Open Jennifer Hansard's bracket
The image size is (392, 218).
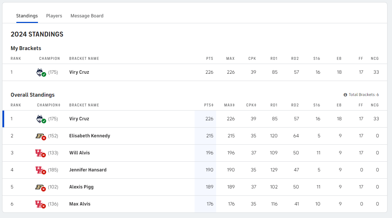pos(88,170)
